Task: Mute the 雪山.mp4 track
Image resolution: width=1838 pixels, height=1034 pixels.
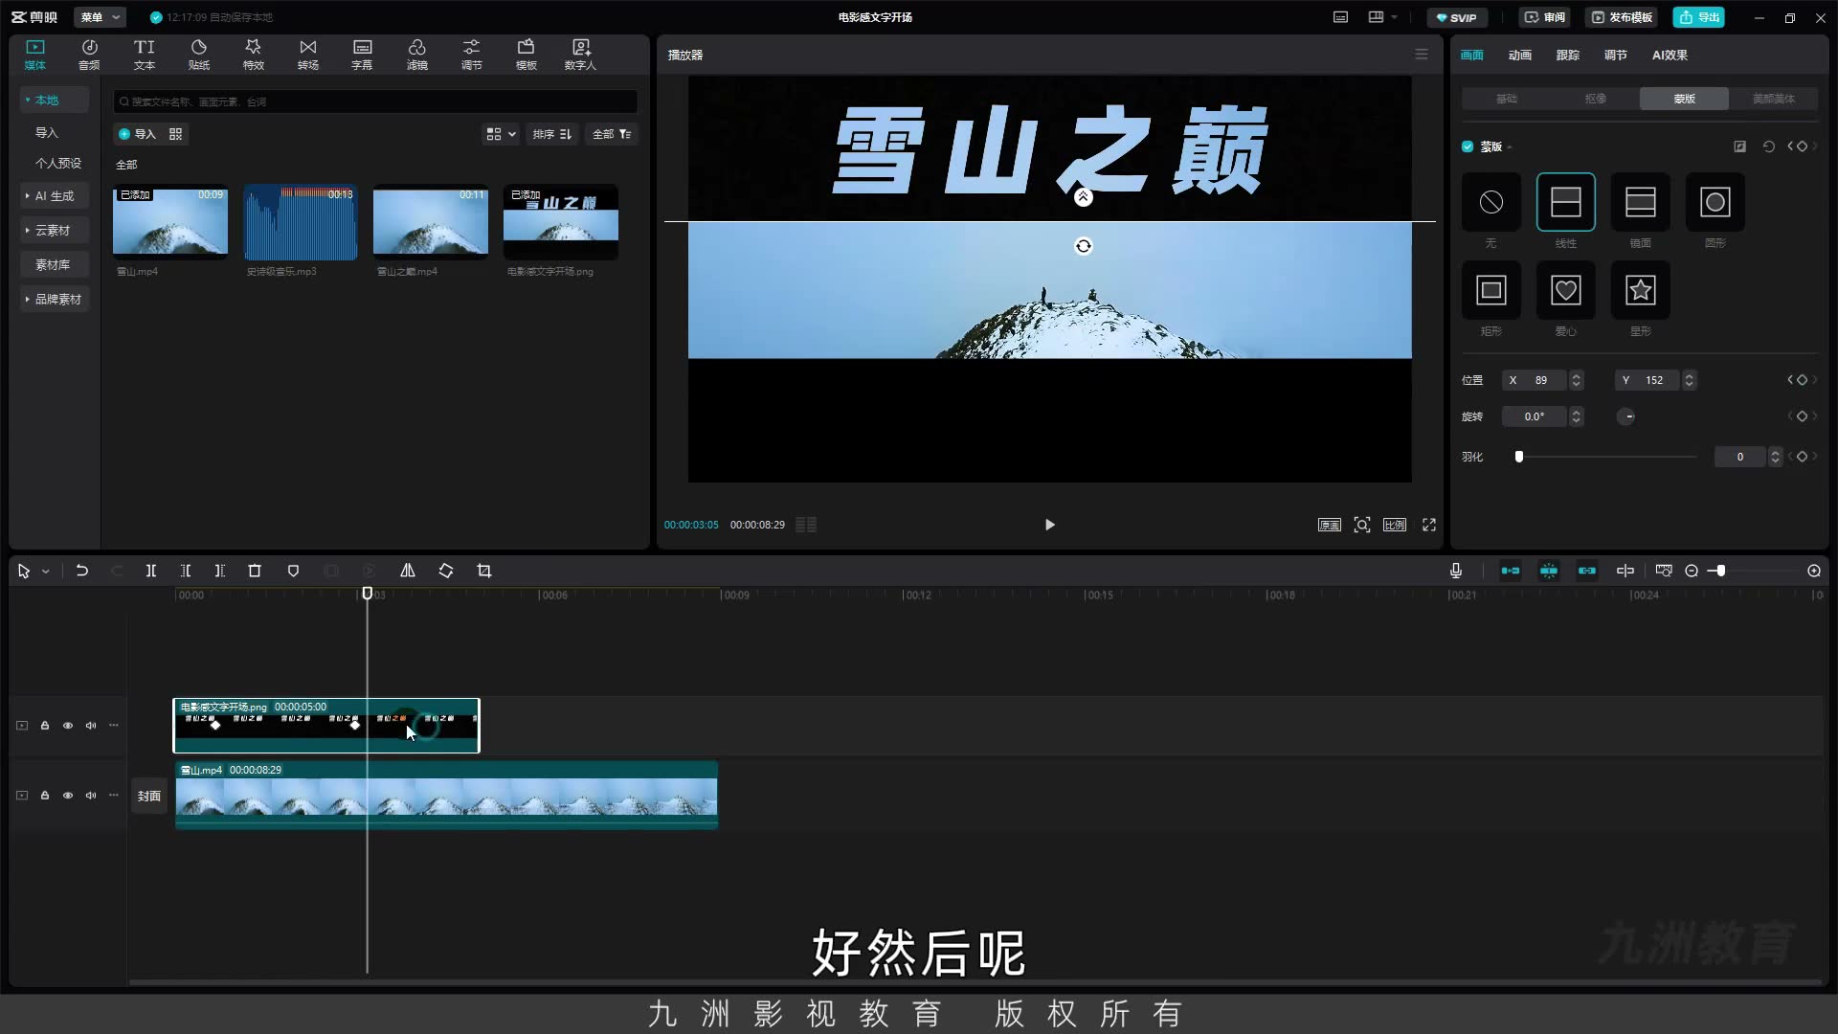Action: (91, 796)
